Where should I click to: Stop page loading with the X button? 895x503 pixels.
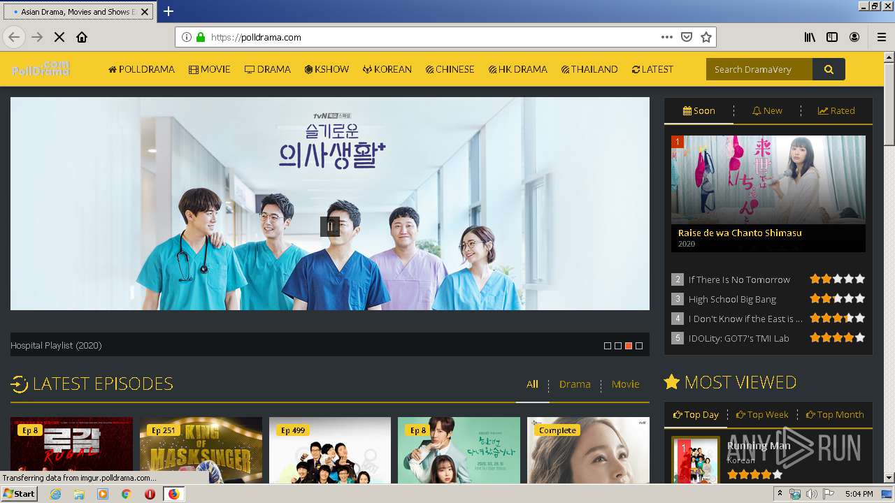pos(59,37)
